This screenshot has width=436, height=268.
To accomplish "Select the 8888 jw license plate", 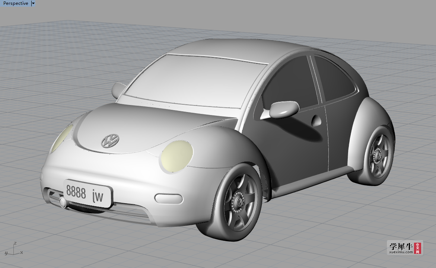I will [x=88, y=194].
